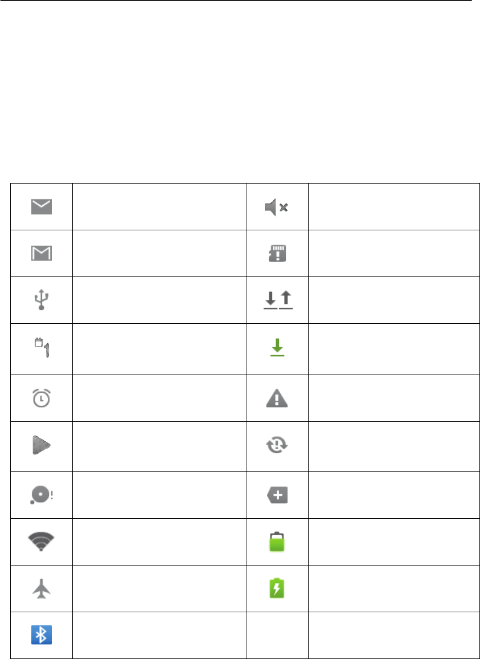Click the SD card warning icon
The width and height of the screenshot is (480, 659).
(277, 254)
